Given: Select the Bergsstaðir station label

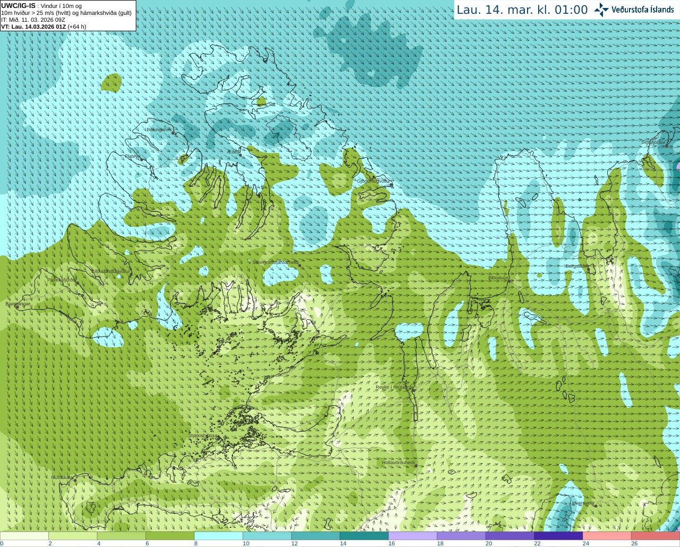Looking at the screenshot, I should point(576,266).
